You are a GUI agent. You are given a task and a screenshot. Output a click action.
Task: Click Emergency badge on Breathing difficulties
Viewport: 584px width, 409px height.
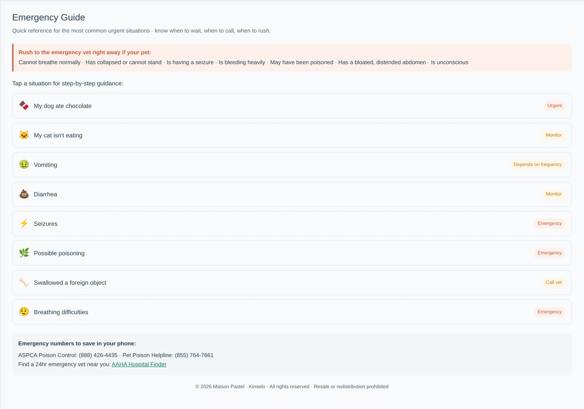[x=550, y=312]
